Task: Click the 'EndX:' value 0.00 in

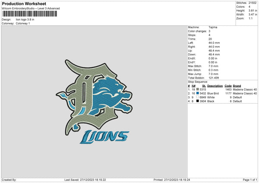Action: pyautogui.click(x=213, y=58)
